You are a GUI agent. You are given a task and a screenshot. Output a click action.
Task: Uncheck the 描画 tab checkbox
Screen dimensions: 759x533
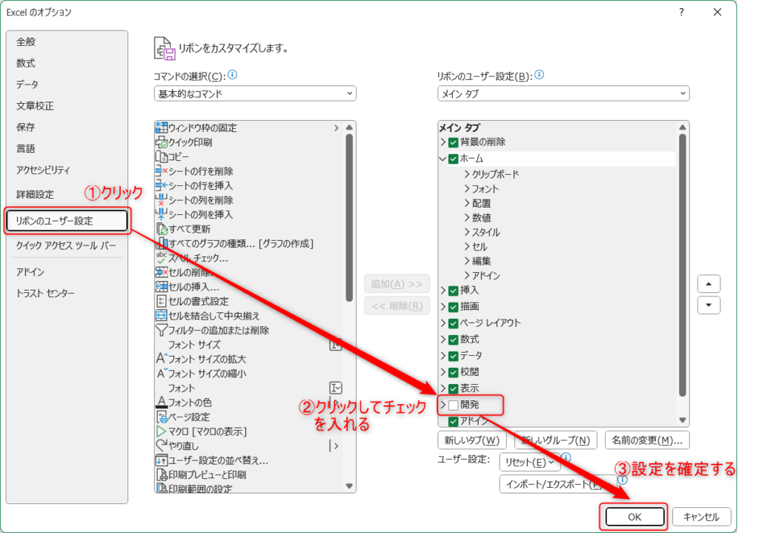pos(454,307)
